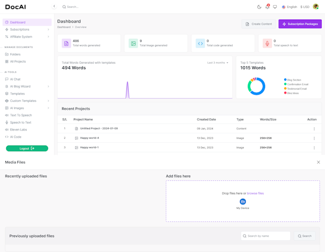Expand the AI Blog Wizard submenu
The image size is (325, 252).
27,86
